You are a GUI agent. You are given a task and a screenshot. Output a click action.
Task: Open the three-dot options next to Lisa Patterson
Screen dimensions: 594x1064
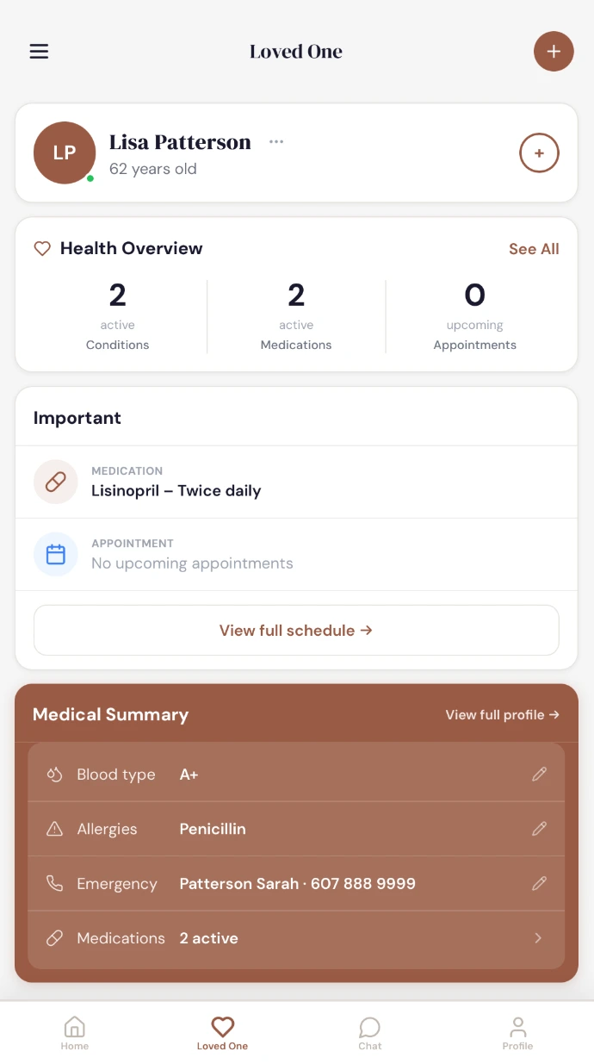276,142
